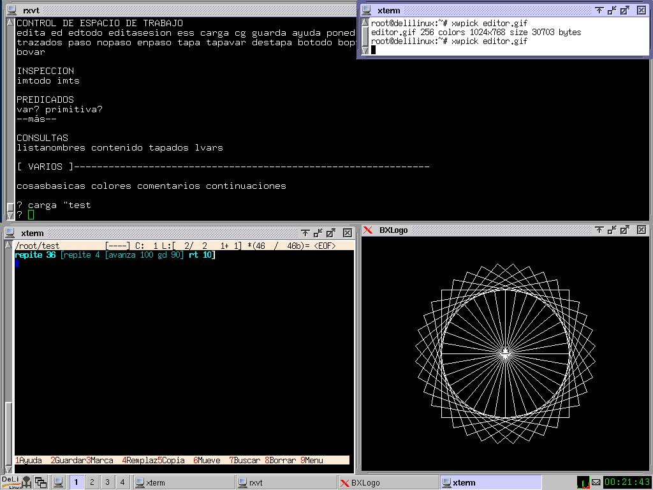This screenshot has height=490, width=653.
Task: Switch to workspace 2
Action: (92, 482)
